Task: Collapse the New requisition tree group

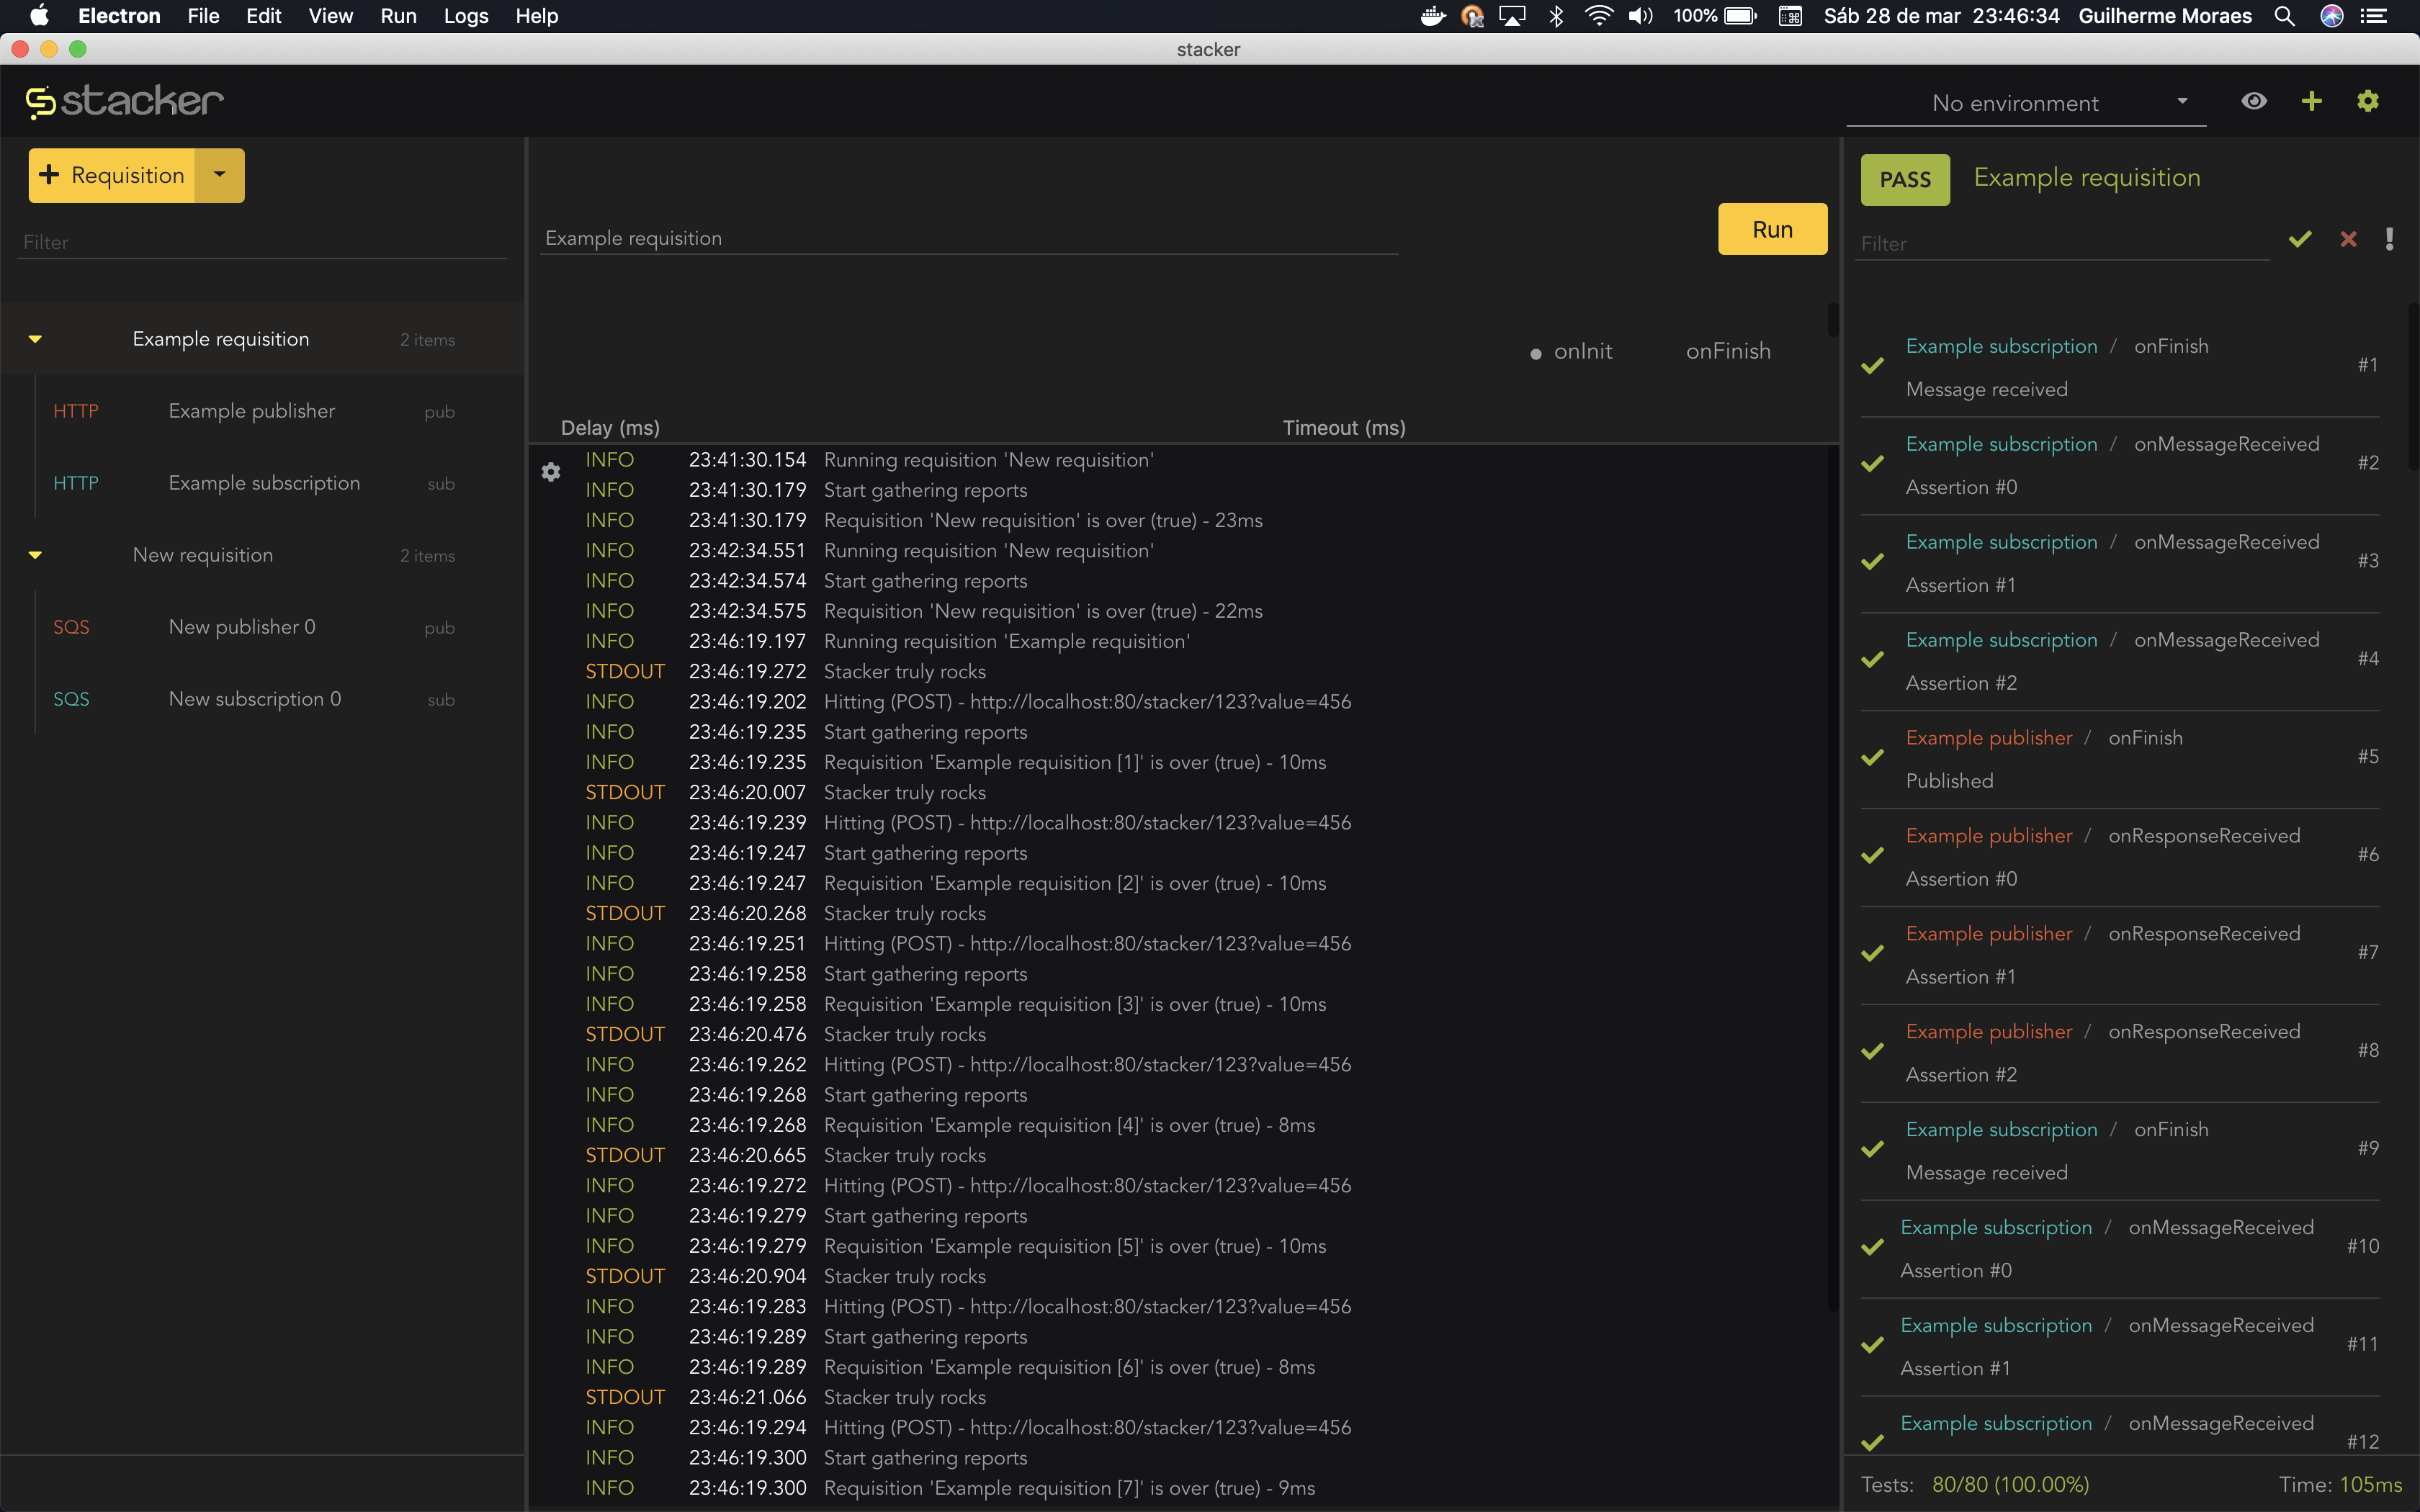Action: (x=35, y=555)
